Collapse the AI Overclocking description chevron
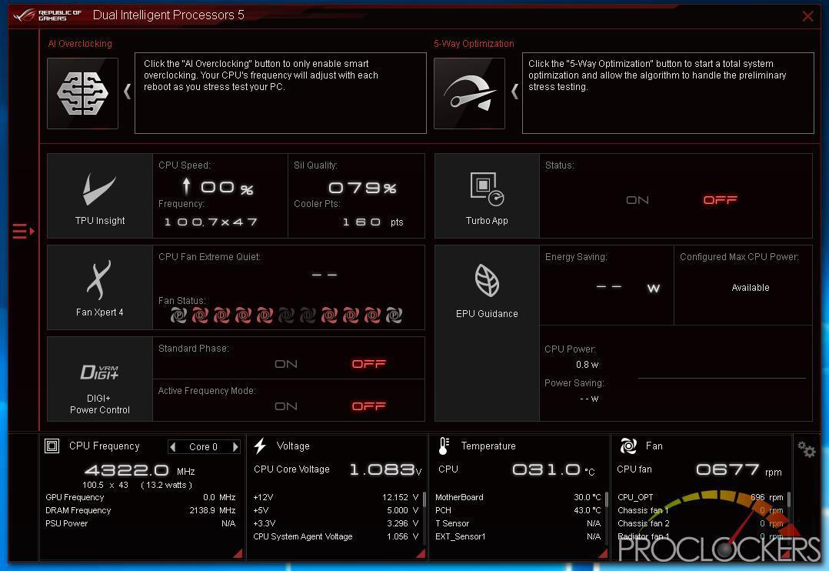Image resolution: width=829 pixels, height=571 pixels. 128,92
